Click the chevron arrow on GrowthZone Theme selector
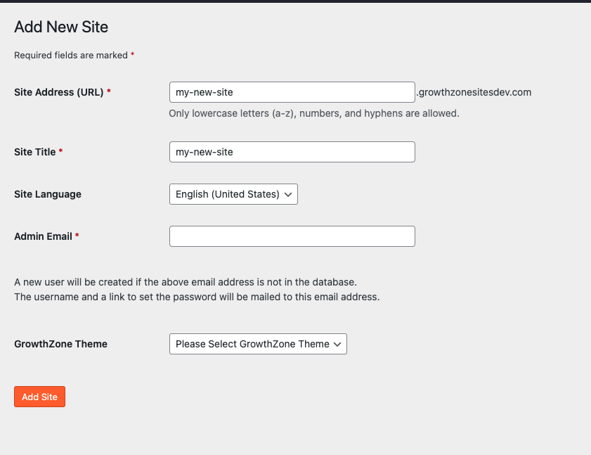 coord(337,344)
